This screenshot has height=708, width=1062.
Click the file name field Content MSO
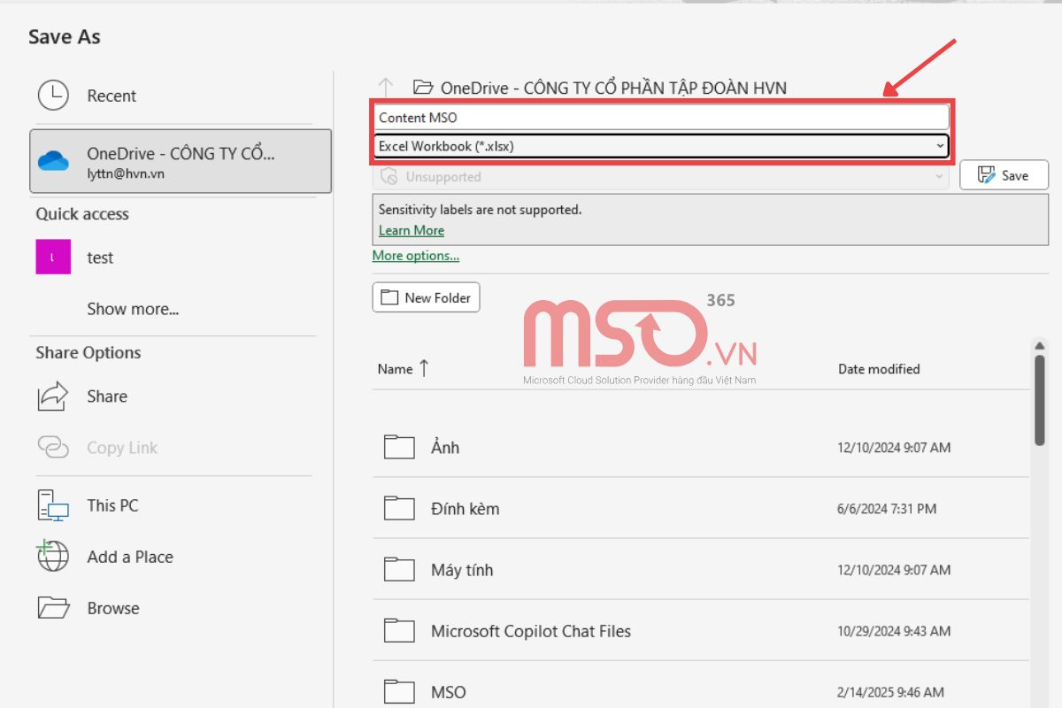pyautogui.click(x=661, y=117)
